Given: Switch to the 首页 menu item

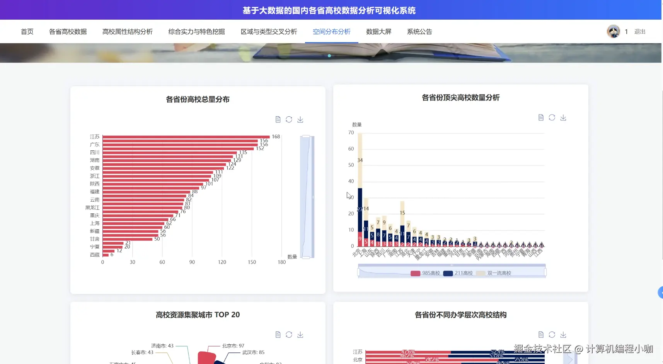Looking at the screenshot, I should tap(27, 31).
